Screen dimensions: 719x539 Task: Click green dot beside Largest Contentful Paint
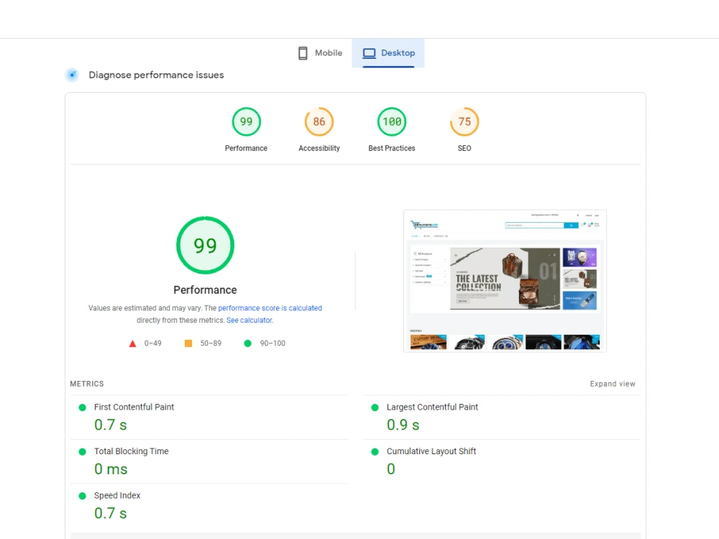coord(375,407)
